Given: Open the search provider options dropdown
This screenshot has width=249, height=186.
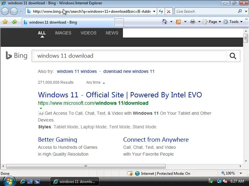Looking at the screenshot, I should coord(246,11).
